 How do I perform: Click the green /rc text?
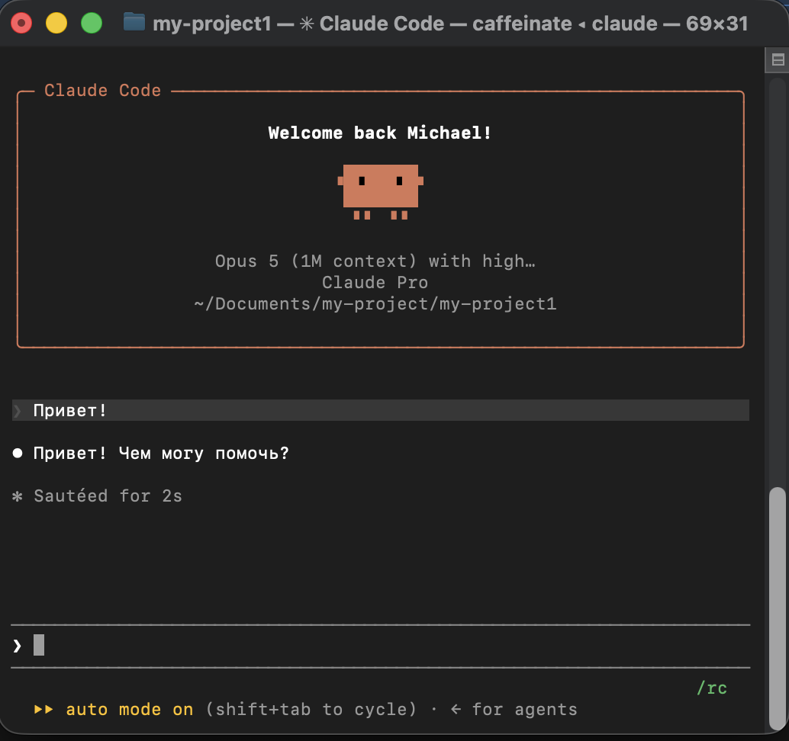[x=711, y=688]
